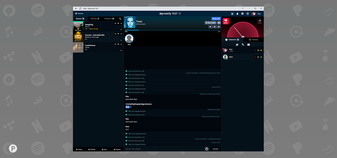This screenshot has width=337, height=158.
Task: Star the currently playing track Toxic
Action: [215, 27]
